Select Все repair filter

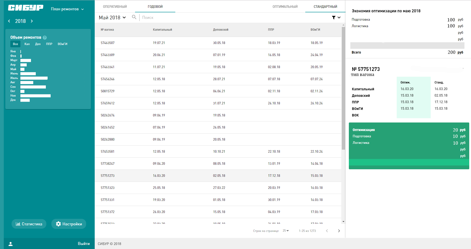click(15, 44)
